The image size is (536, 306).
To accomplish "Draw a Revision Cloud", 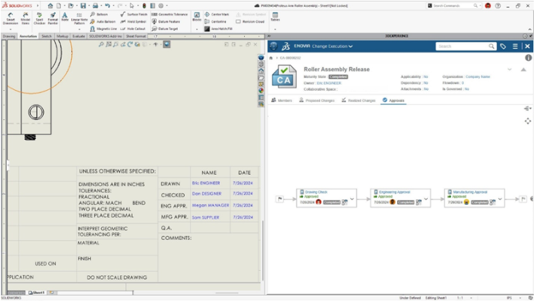I will (x=250, y=22).
